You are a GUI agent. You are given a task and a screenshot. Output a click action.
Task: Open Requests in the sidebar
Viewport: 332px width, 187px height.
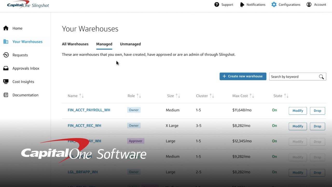tap(20, 55)
